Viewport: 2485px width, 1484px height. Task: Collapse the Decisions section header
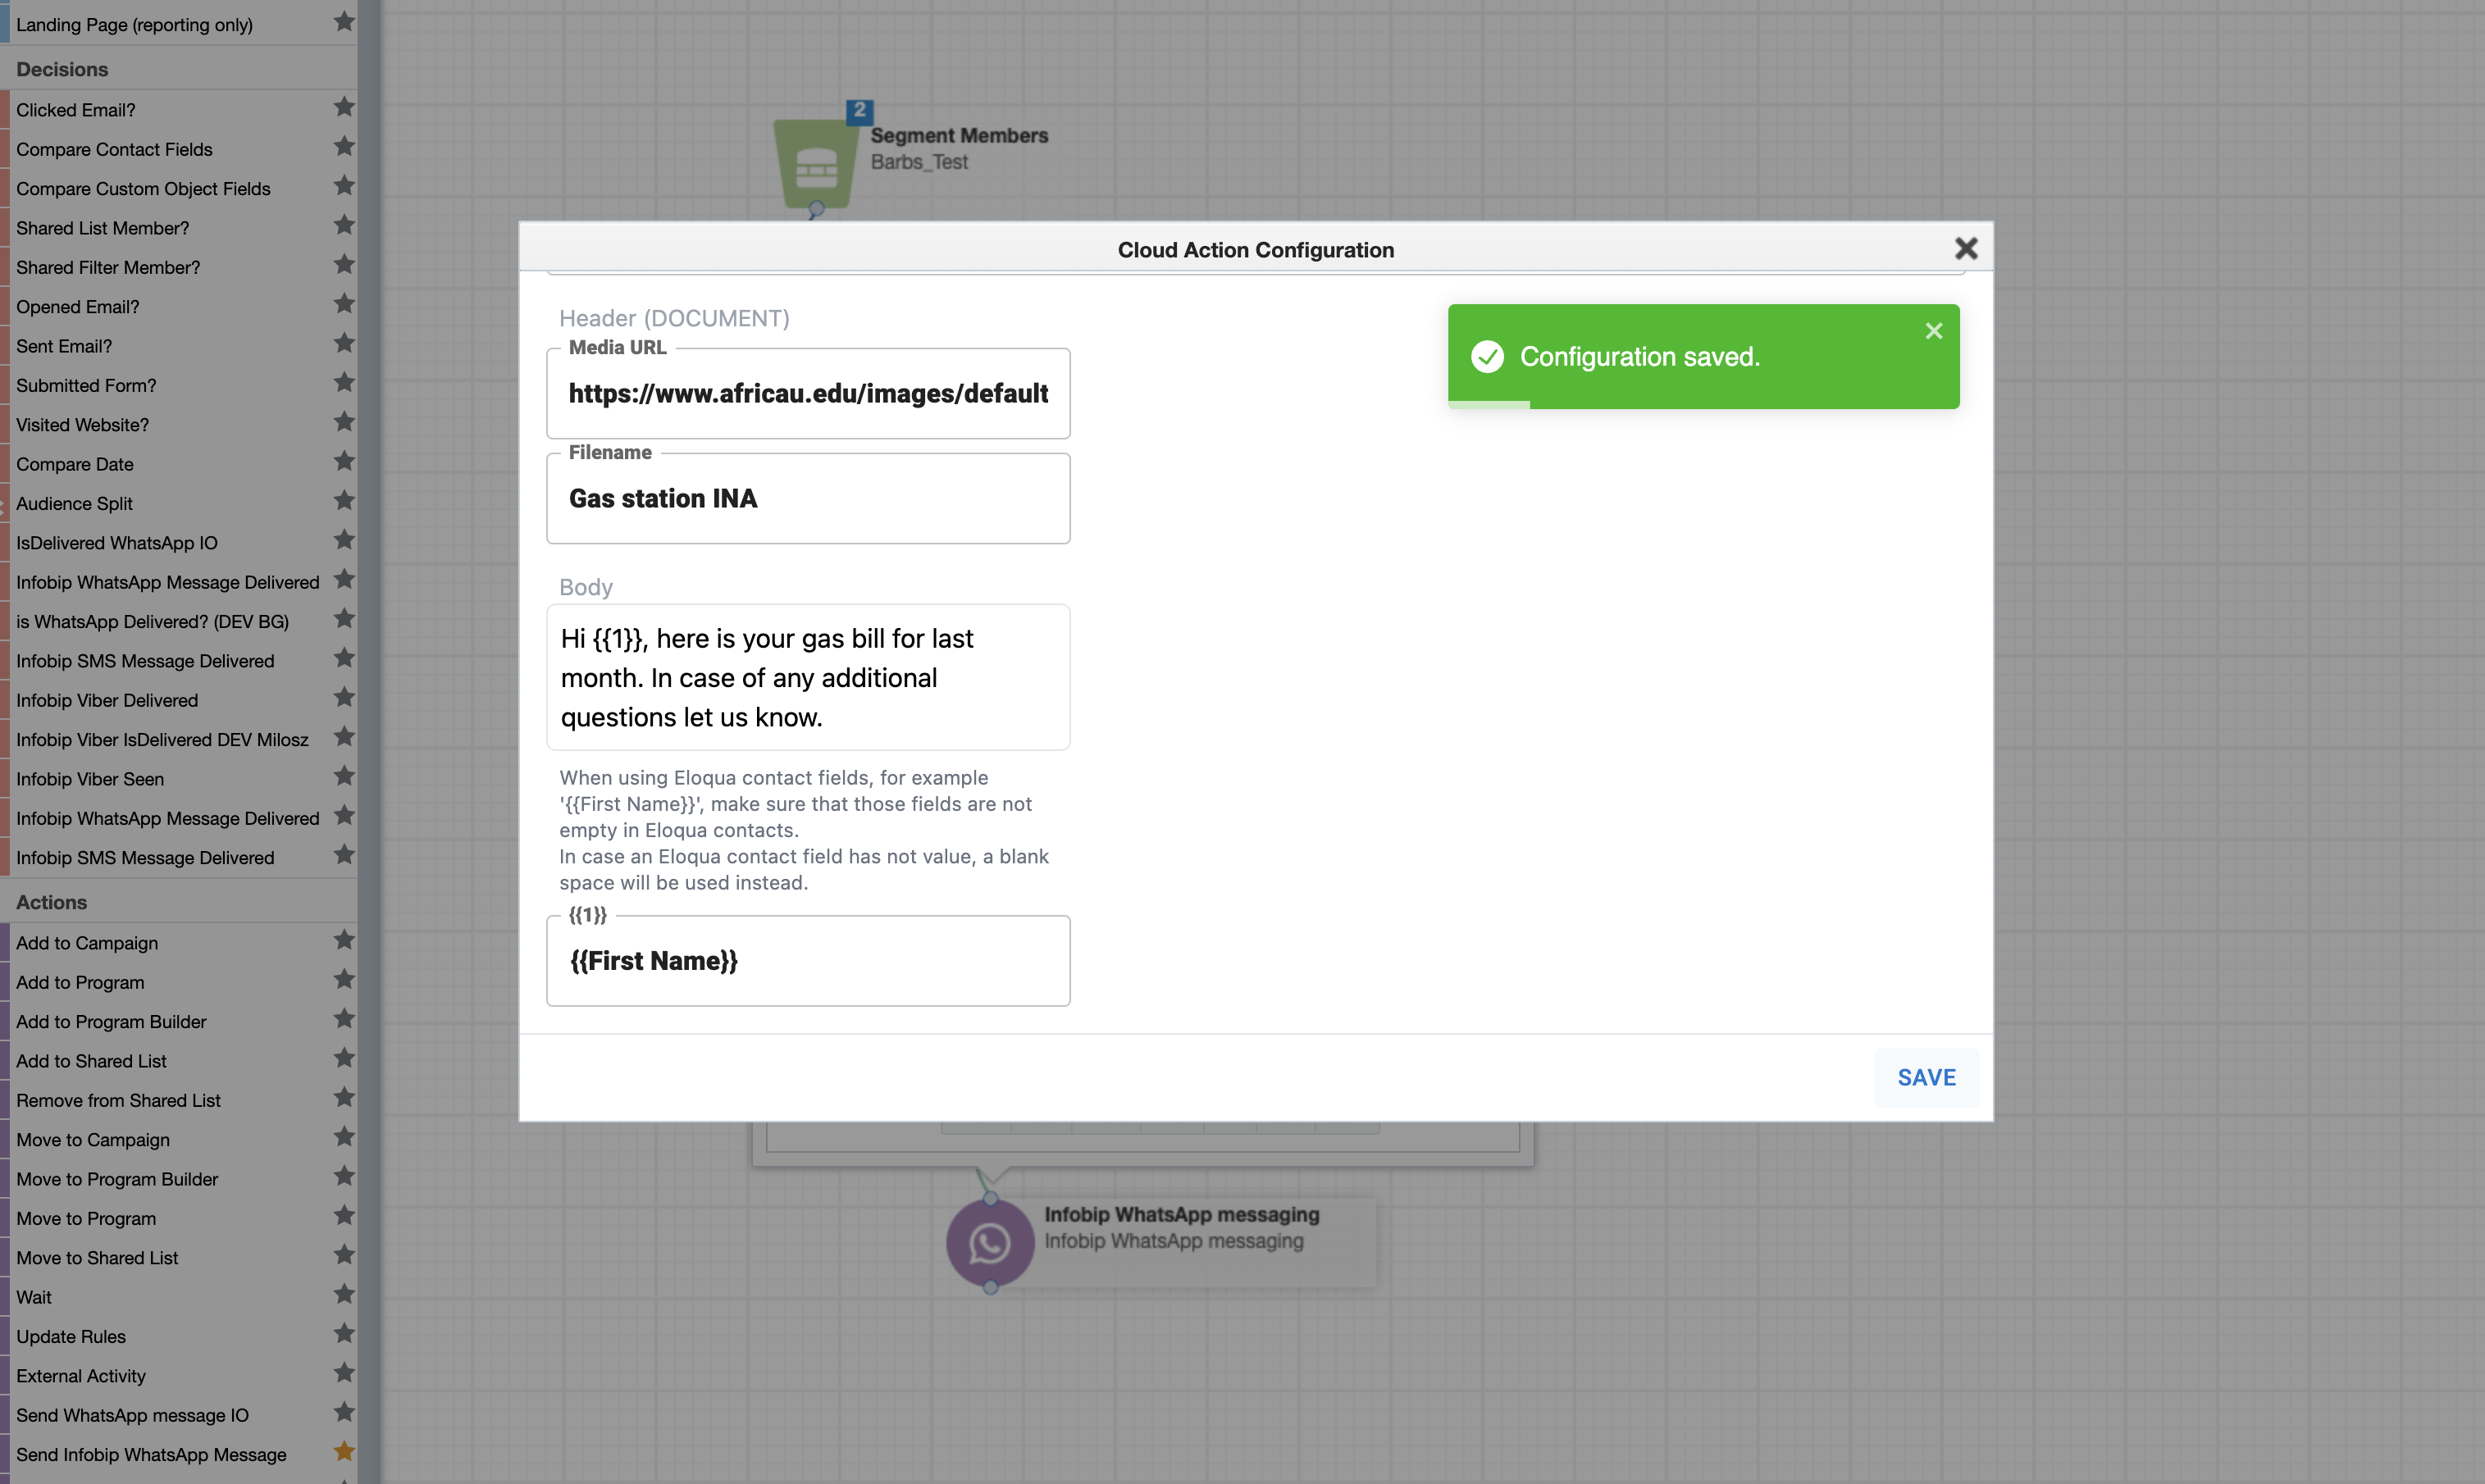[62, 69]
